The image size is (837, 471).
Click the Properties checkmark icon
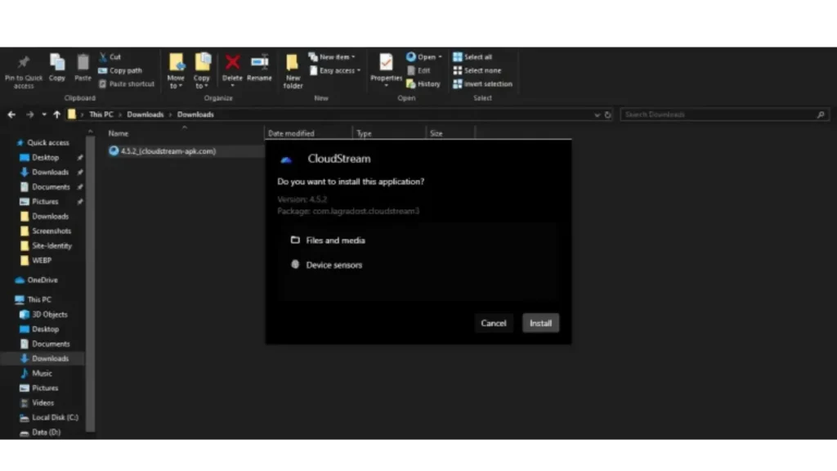[x=386, y=62]
